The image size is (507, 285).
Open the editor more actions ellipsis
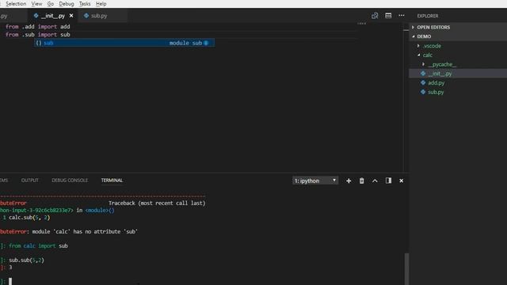pyautogui.click(x=402, y=16)
